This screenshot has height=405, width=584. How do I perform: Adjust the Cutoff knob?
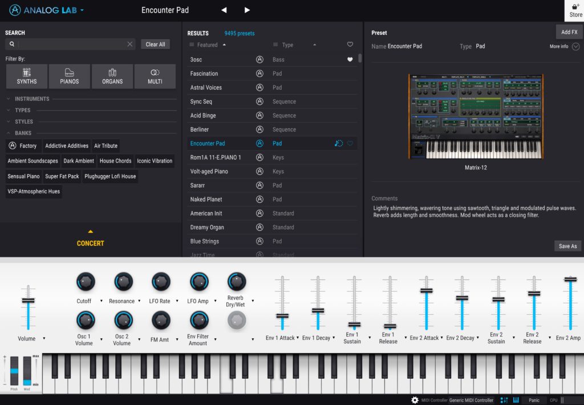coord(86,282)
